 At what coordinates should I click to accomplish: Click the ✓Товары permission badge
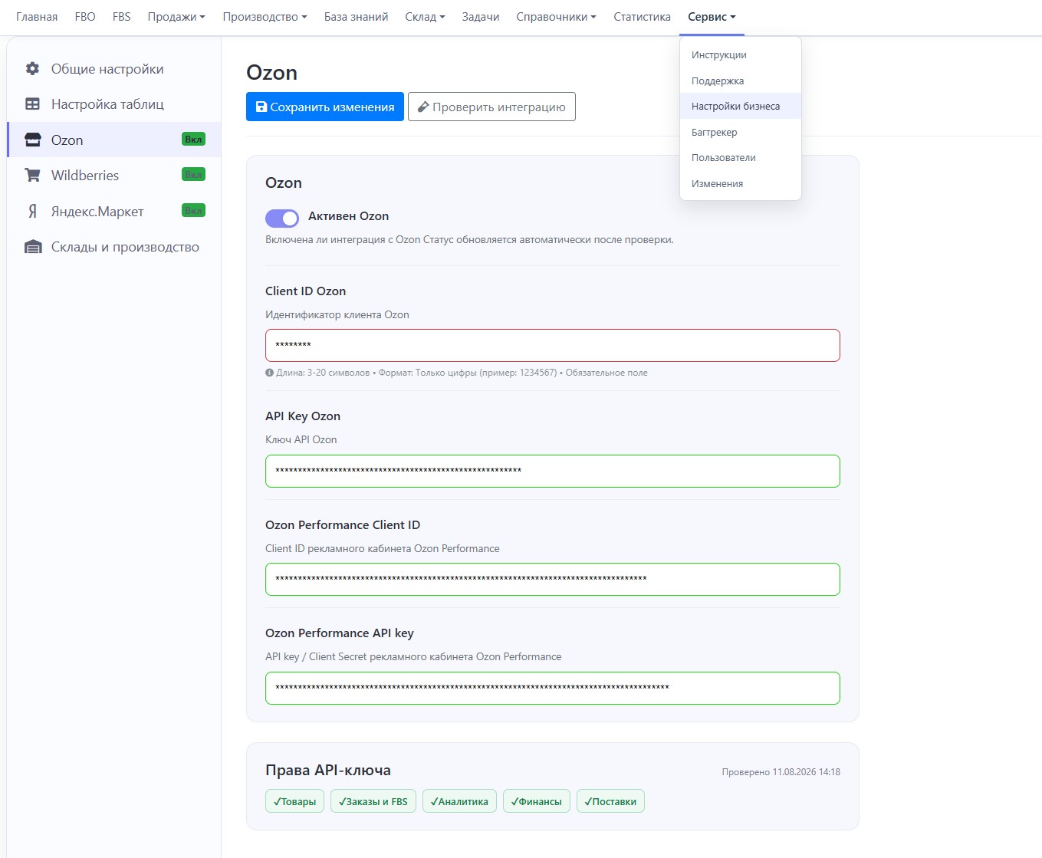[x=294, y=801]
